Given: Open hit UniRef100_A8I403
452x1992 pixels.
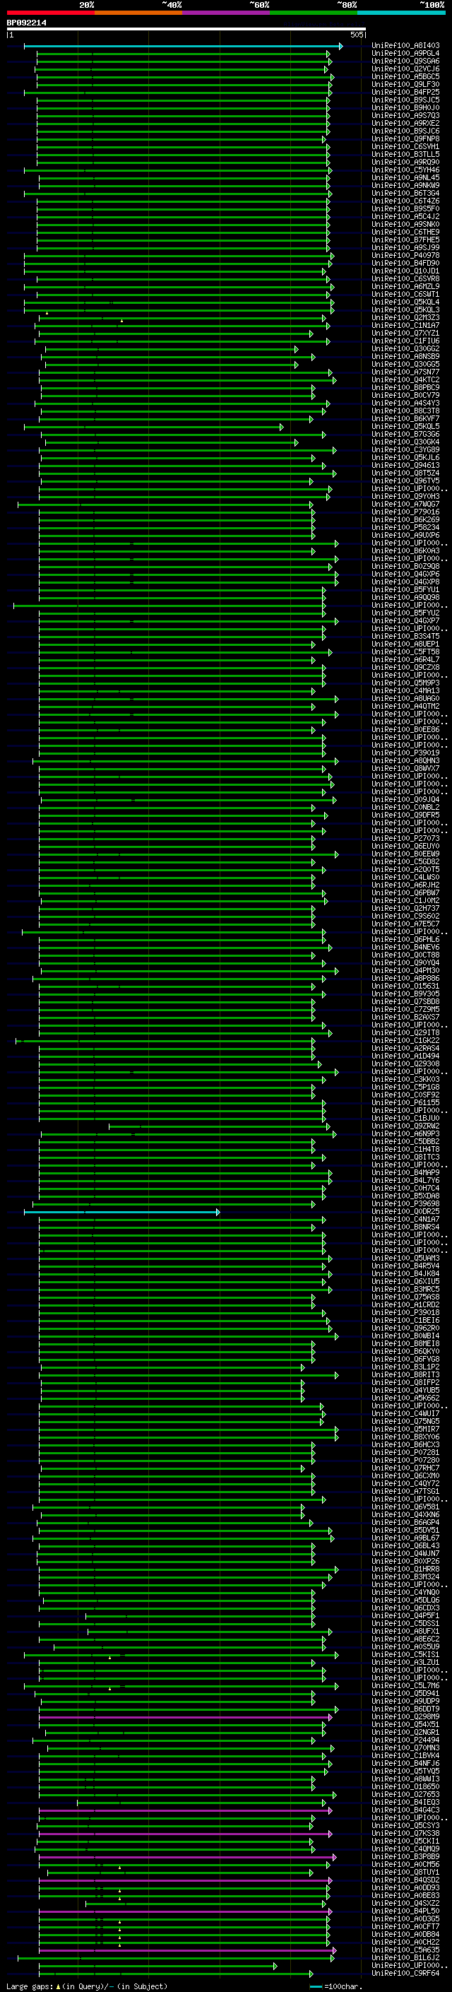Looking at the screenshot, I should pyautogui.click(x=405, y=46).
